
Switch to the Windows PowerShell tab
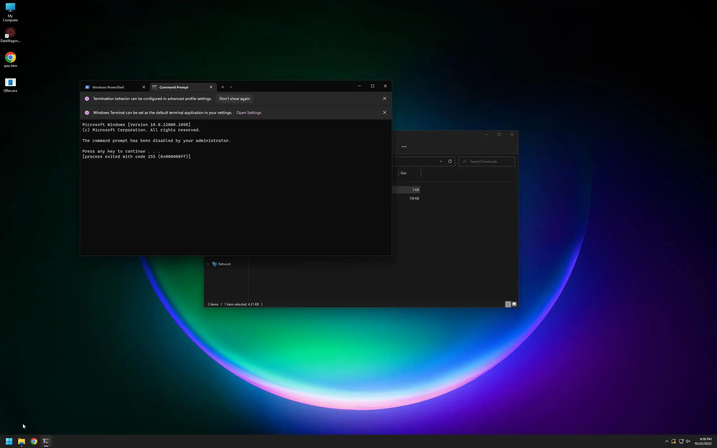pos(108,87)
